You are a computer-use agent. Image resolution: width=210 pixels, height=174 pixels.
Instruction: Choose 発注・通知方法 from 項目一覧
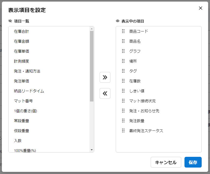(x=27, y=71)
